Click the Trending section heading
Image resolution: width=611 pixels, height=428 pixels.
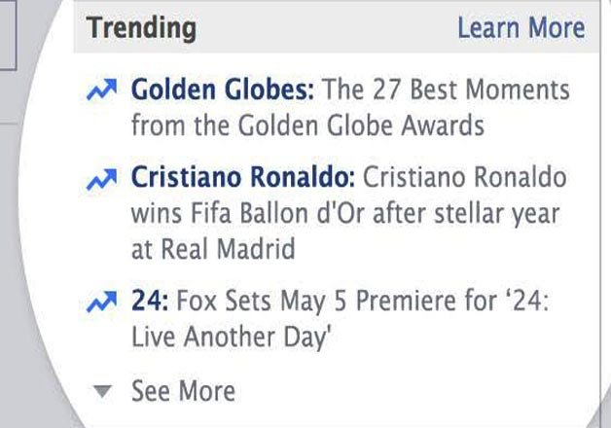coord(140,27)
